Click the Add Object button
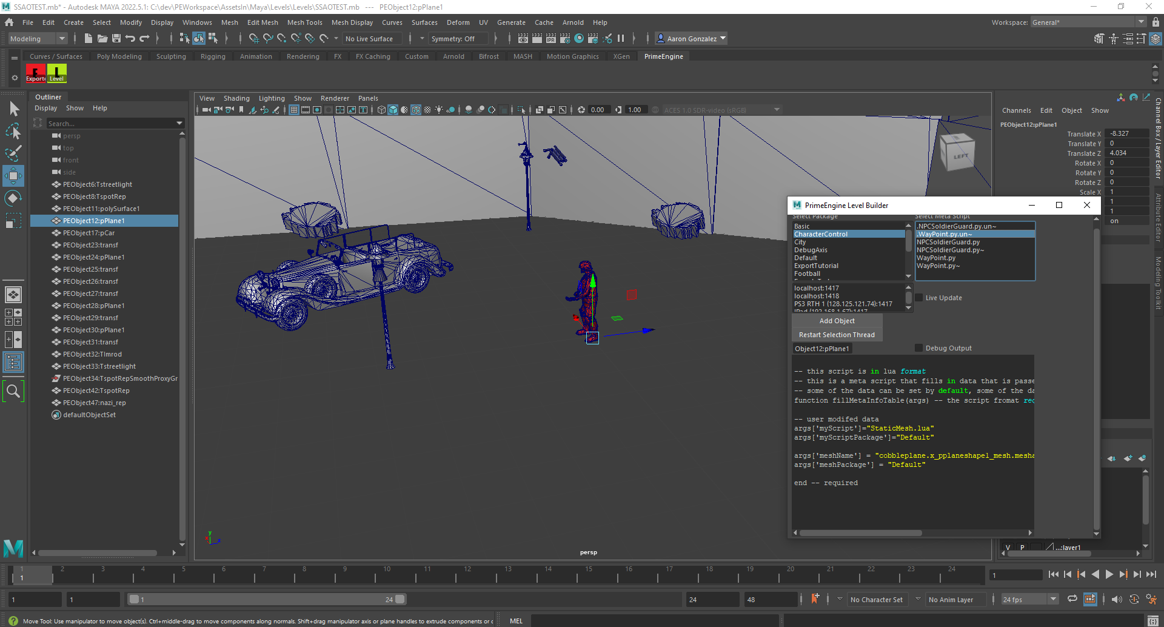Image resolution: width=1164 pixels, height=627 pixels. pos(837,321)
